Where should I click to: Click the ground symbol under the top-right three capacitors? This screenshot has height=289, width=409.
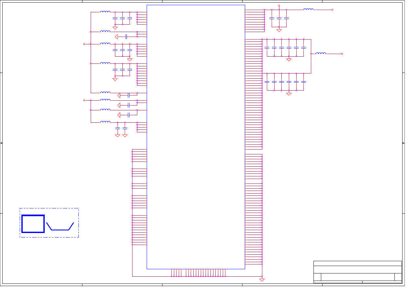click(x=279, y=30)
